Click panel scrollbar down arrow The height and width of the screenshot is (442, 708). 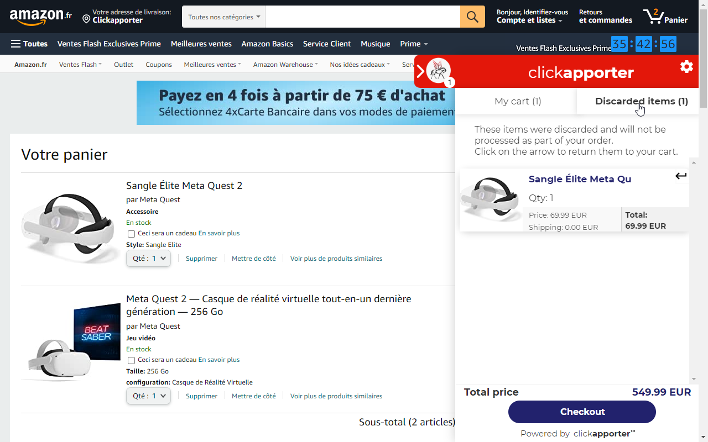[694, 379]
